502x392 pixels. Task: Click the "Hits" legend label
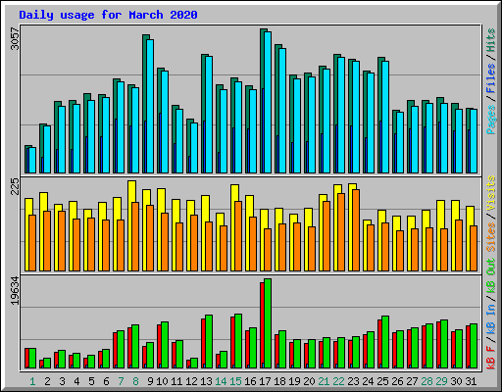click(x=491, y=40)
